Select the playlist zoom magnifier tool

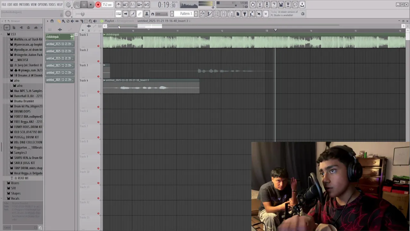point(90,21)
